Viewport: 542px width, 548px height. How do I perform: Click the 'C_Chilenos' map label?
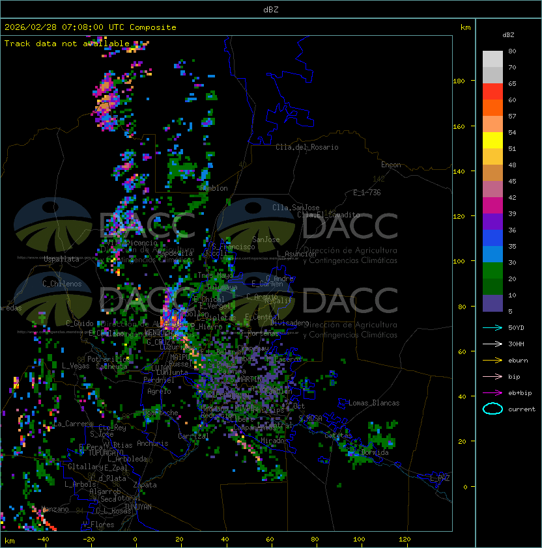(62, 284)
